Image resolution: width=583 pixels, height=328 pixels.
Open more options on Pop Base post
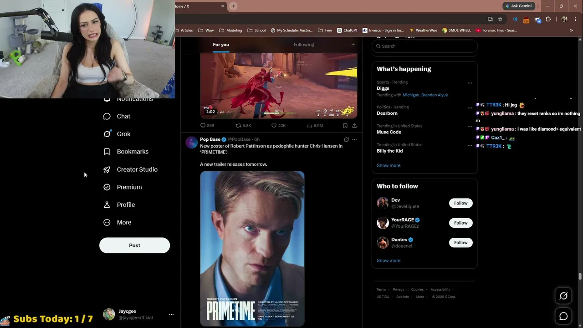(x=354, y=139)
